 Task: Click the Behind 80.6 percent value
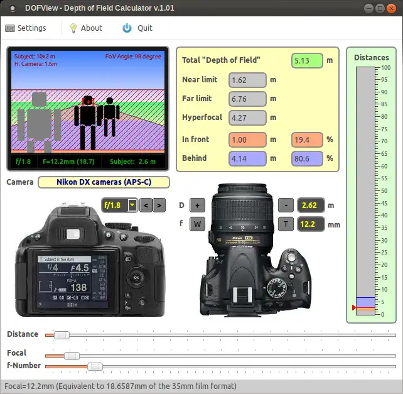click(307, 158)
